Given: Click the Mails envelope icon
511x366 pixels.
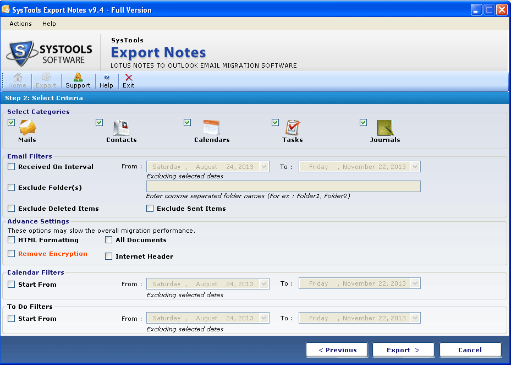Looking at the screenshot, I should click(28, 127).
